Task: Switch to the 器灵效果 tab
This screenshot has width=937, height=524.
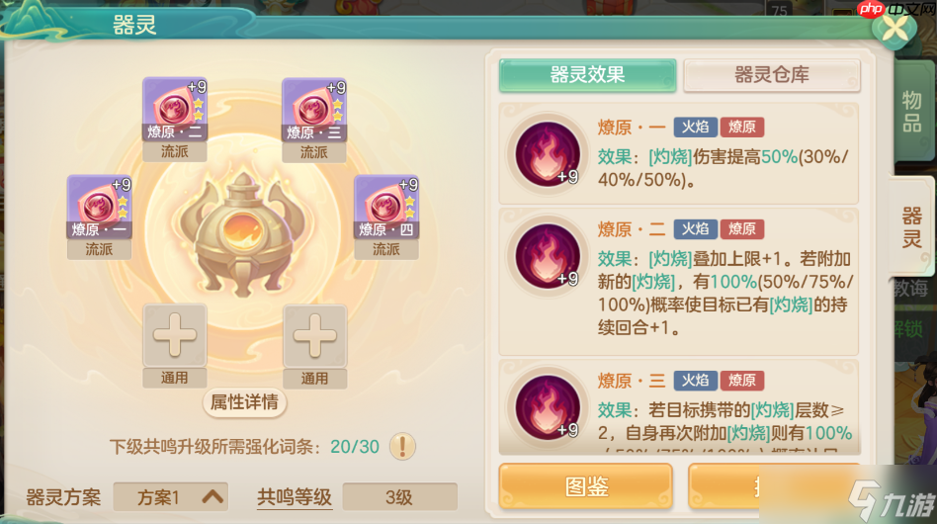Action: [587, 75]
